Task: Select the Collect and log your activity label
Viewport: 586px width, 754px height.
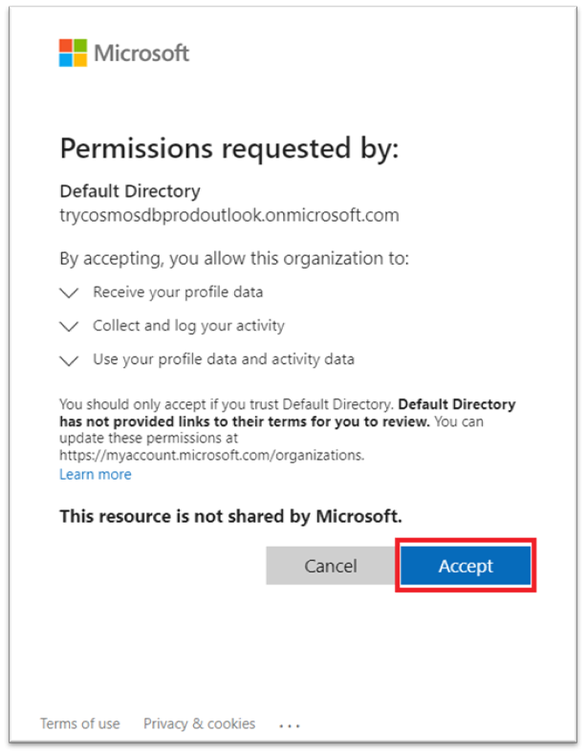Action: pyautogui.click(x=188, y=326)
